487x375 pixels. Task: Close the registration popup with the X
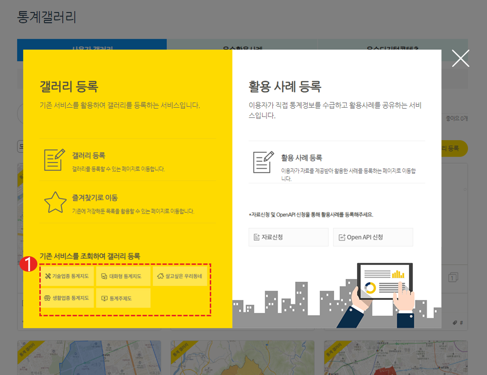tap(460, 58)
